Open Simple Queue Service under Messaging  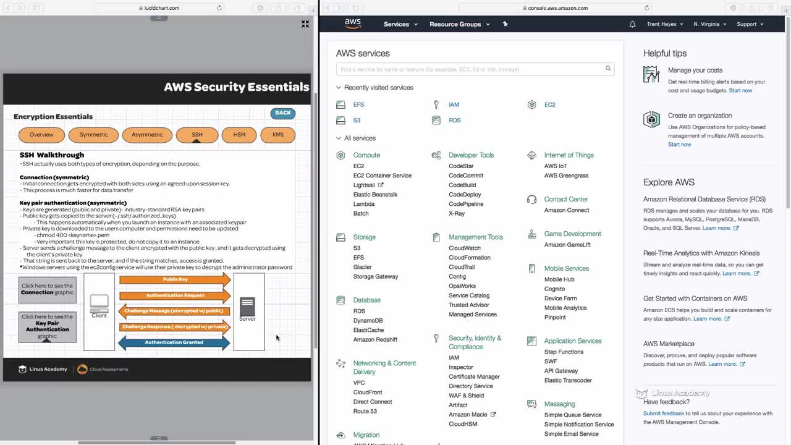click(573, 415)
